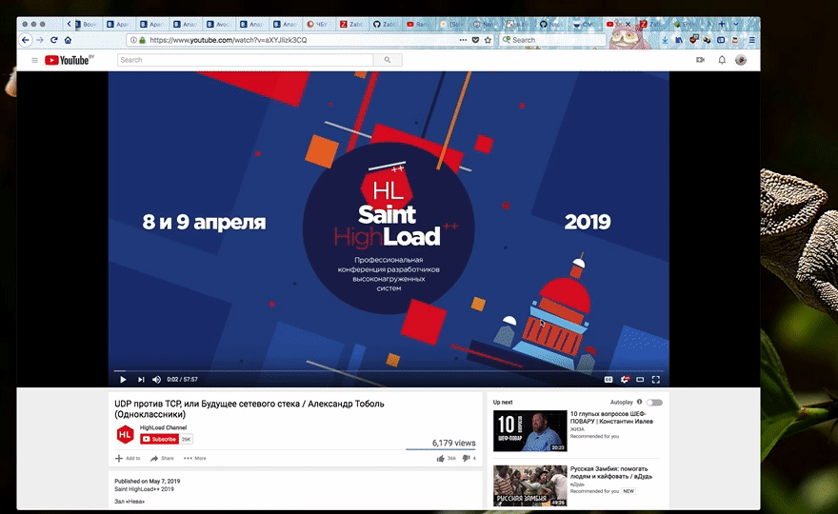
Task: Click Add to playlist button
Action: (x=128, y=459)
